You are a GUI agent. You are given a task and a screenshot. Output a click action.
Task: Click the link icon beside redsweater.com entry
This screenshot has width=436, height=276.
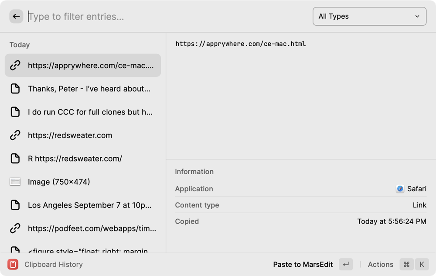coord(15,135)
